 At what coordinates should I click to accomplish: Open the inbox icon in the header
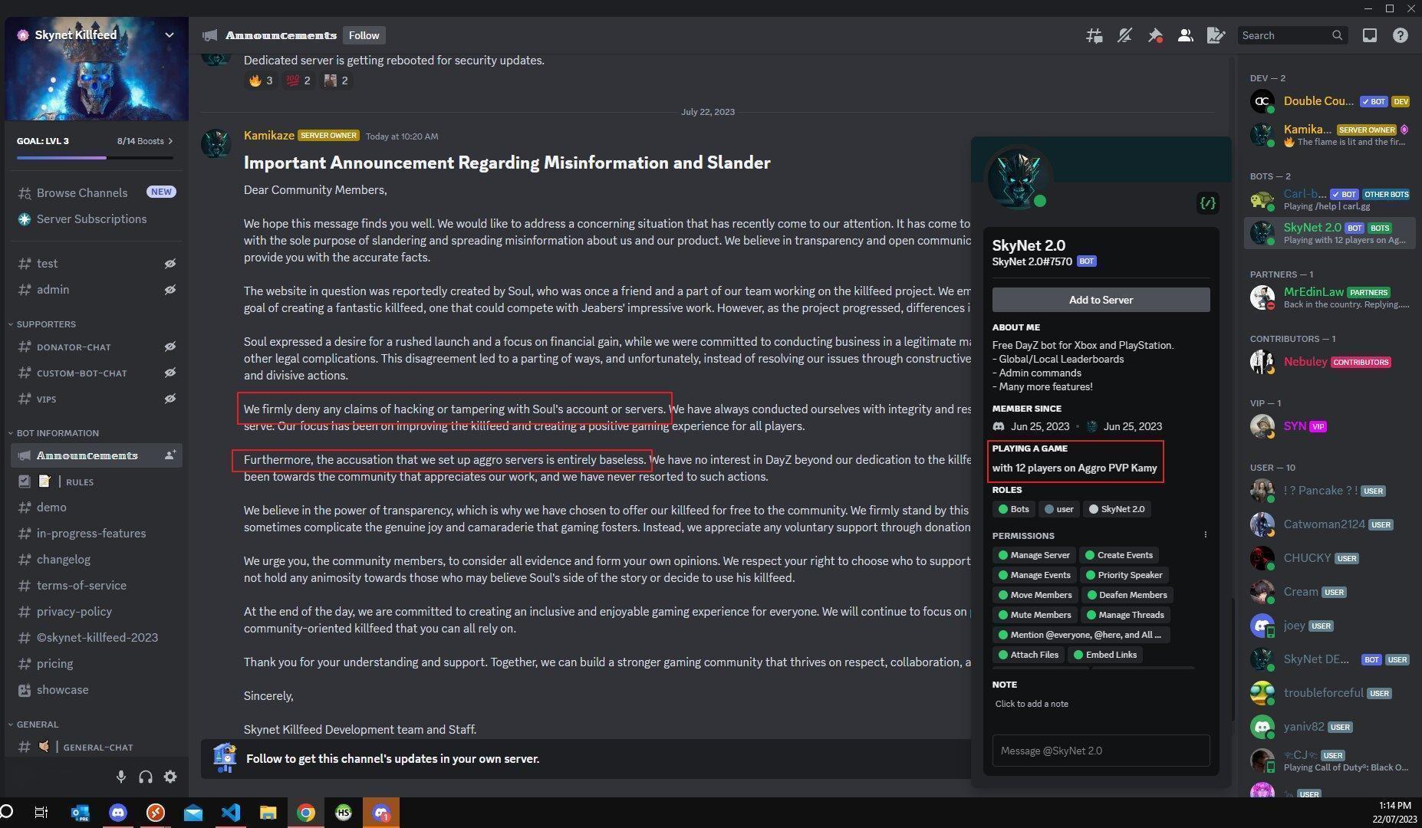[x=1370, y=35]
